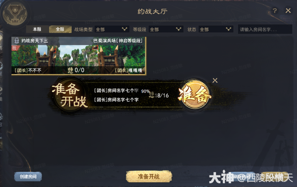Expand the 战场类型 dropdown
The image size is (297, 187).
pyautogui.click(x=112, y=29)
